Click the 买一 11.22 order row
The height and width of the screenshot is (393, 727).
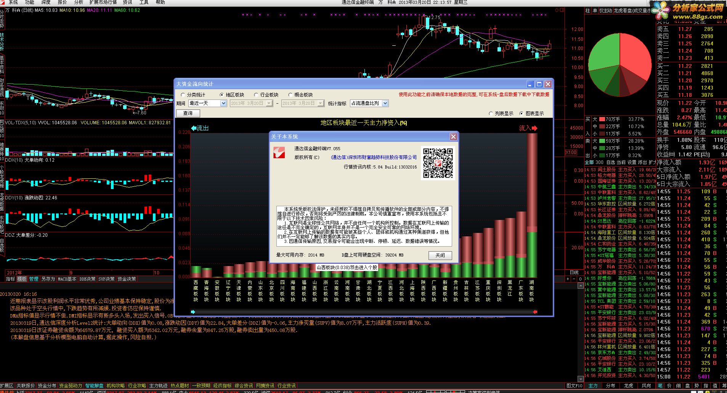tap(691, 66)
